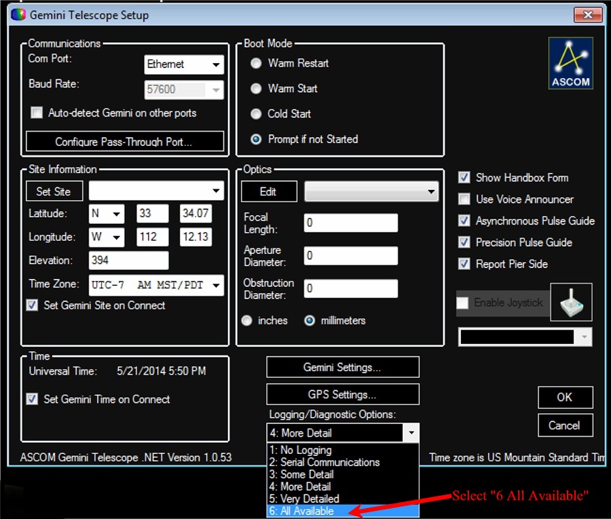Select Warm Restart boot mode

(256, 63)
